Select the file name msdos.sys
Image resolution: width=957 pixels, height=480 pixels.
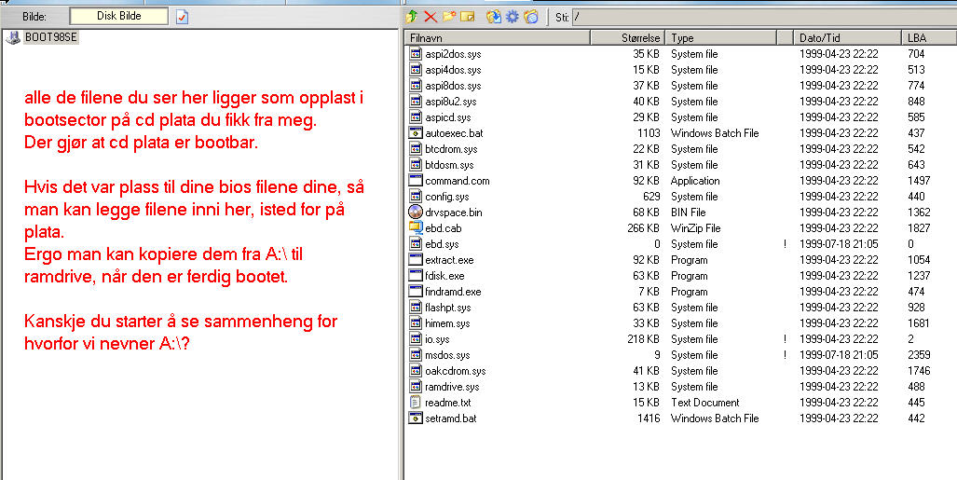point(447,355)
